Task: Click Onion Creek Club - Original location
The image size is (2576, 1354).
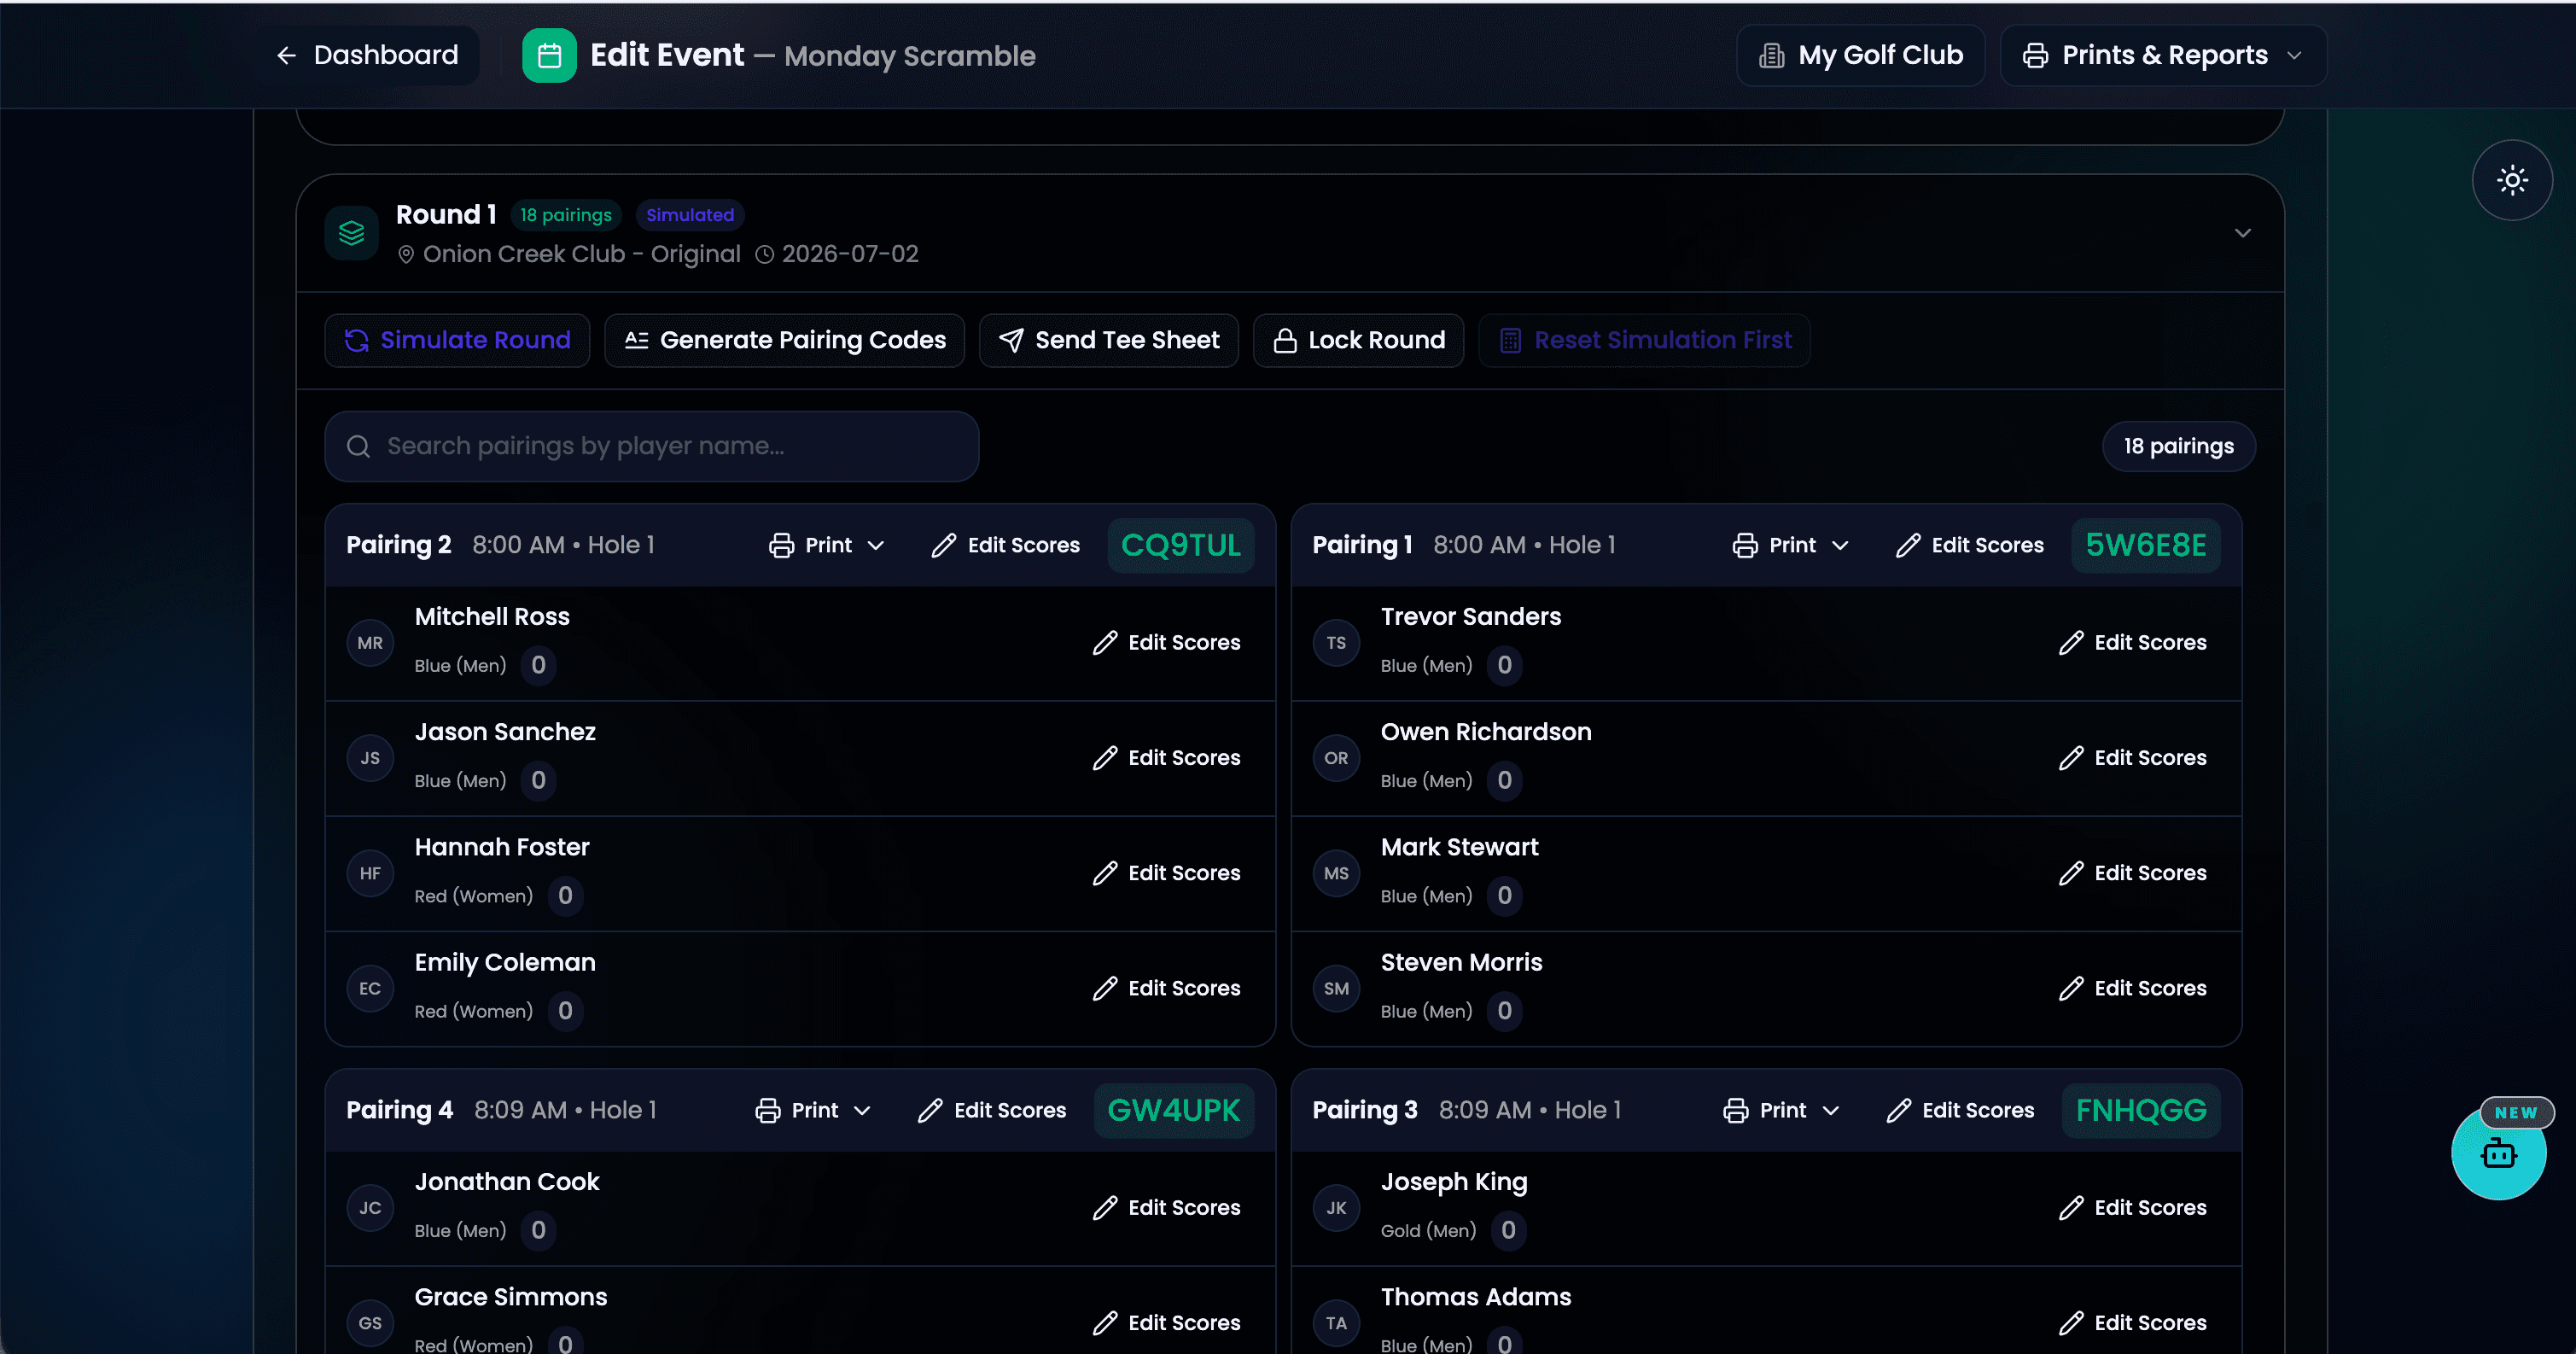Action: coord(569,254)
